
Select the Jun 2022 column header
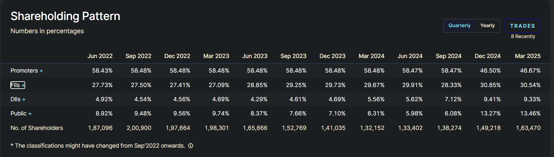[x=100, y=56]
